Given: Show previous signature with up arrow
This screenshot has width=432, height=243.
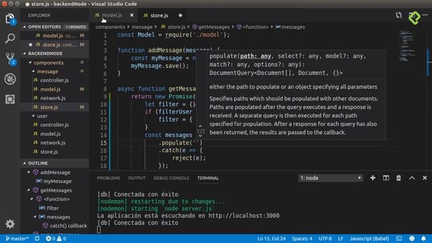Looking at the screenshot, I should coord(200,126).
